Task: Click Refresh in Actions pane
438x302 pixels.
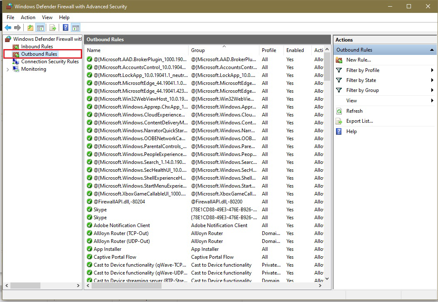Action: click(x=354, y=111)
